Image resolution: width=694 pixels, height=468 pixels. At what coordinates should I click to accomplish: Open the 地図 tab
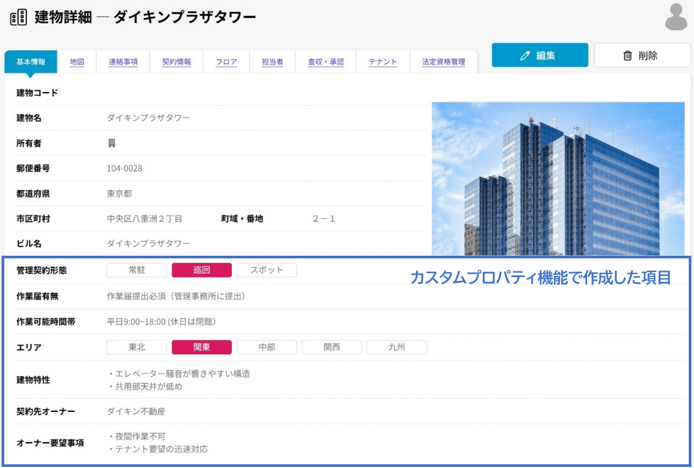tap(77, 62)
